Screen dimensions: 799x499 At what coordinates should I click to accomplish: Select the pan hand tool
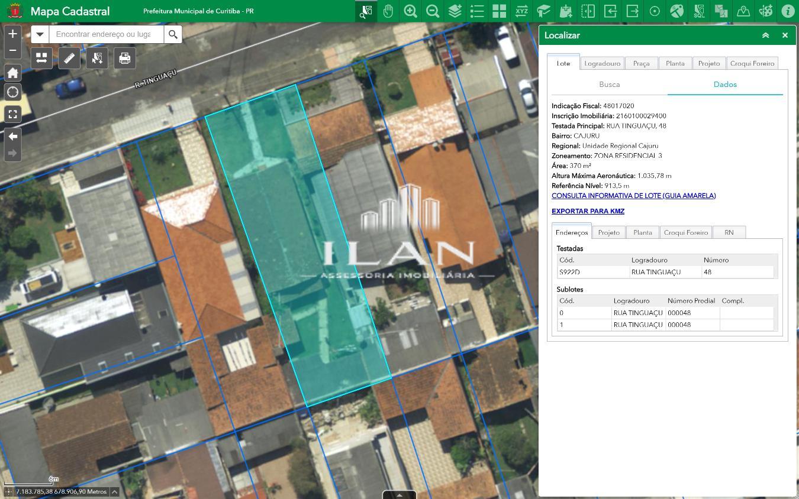click(388, 11)
